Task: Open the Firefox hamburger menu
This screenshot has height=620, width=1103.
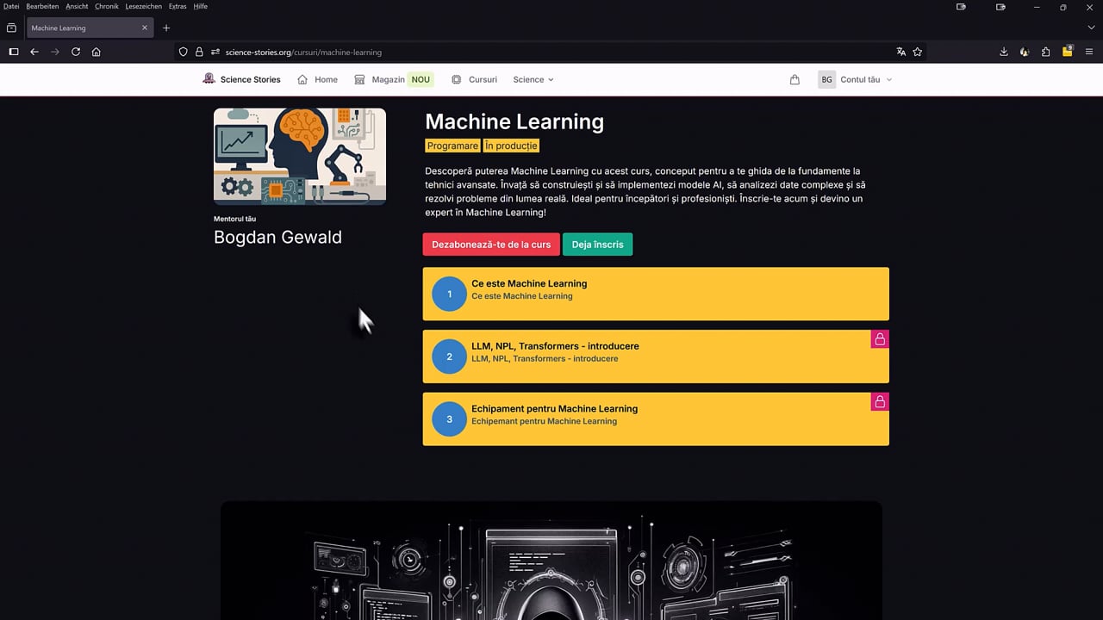Action: coord(1089,52)
